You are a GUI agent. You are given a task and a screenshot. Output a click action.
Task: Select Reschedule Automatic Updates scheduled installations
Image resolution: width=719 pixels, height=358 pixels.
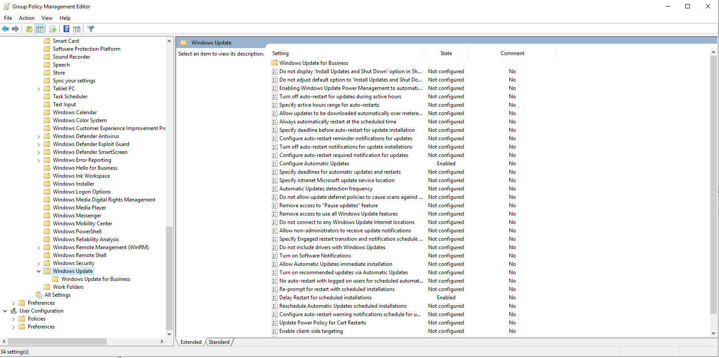343,306
